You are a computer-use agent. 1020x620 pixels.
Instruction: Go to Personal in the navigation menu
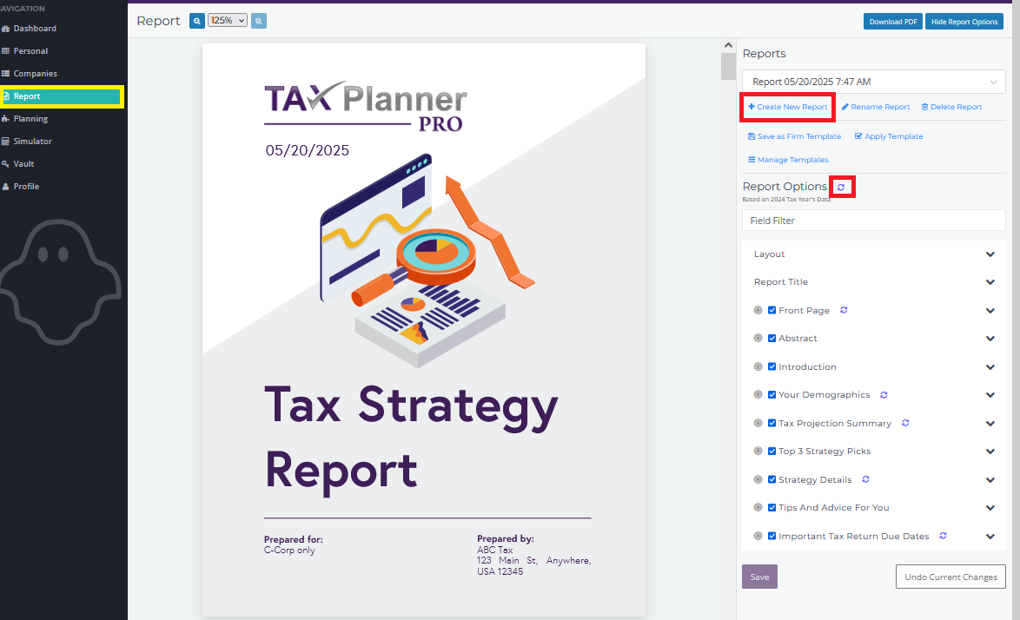30,50
